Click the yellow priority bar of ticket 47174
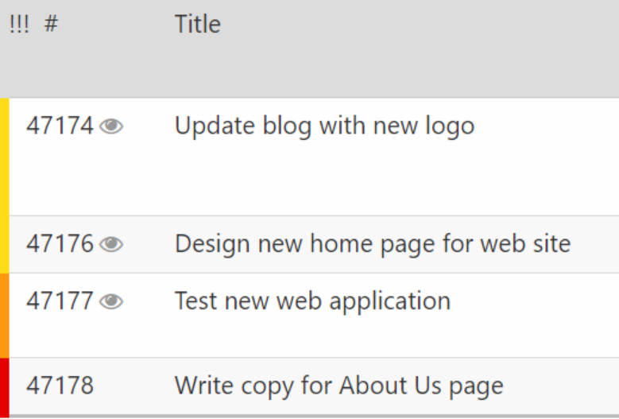The width and height of the screenshot is (619, 419). point(4,157)
